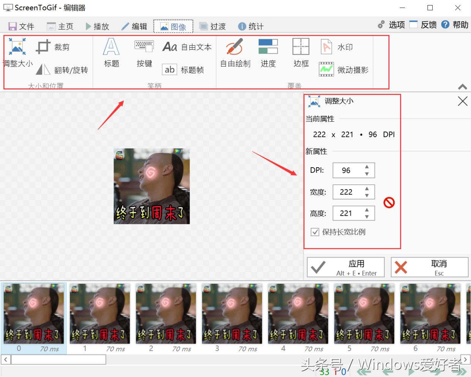This screenshot has height=377, width=471.
Task: Increase 宽度 value with up arrow
Action: tap(368, 189)
